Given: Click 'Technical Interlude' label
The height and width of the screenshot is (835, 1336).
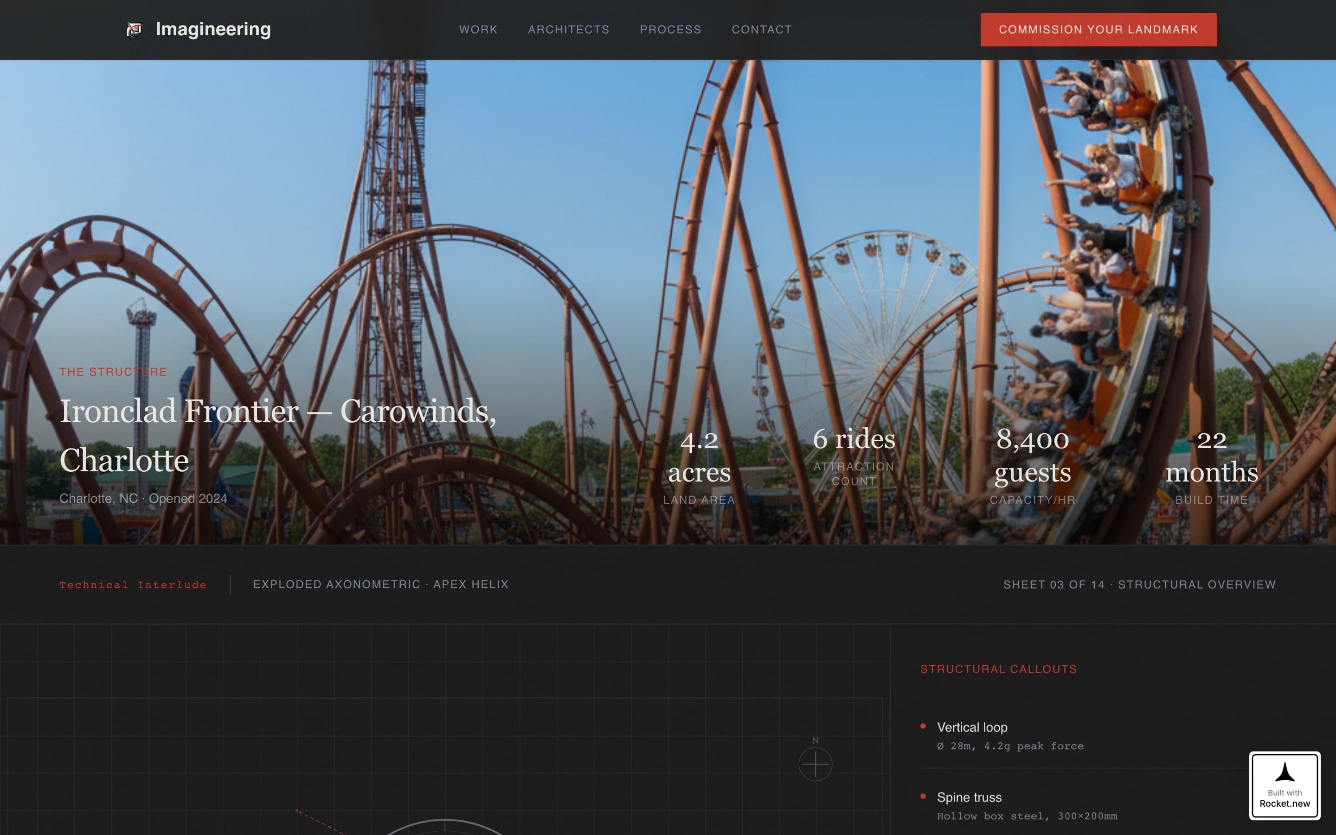Looking at the screenshot, I should click(x=133, y=584).
